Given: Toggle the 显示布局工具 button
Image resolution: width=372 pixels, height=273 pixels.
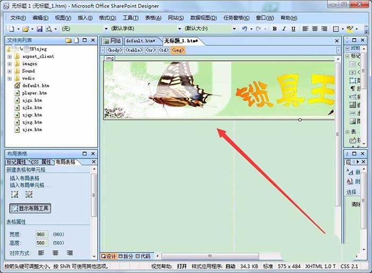Looking at the screenshot, I should click(x=30, y=208).
